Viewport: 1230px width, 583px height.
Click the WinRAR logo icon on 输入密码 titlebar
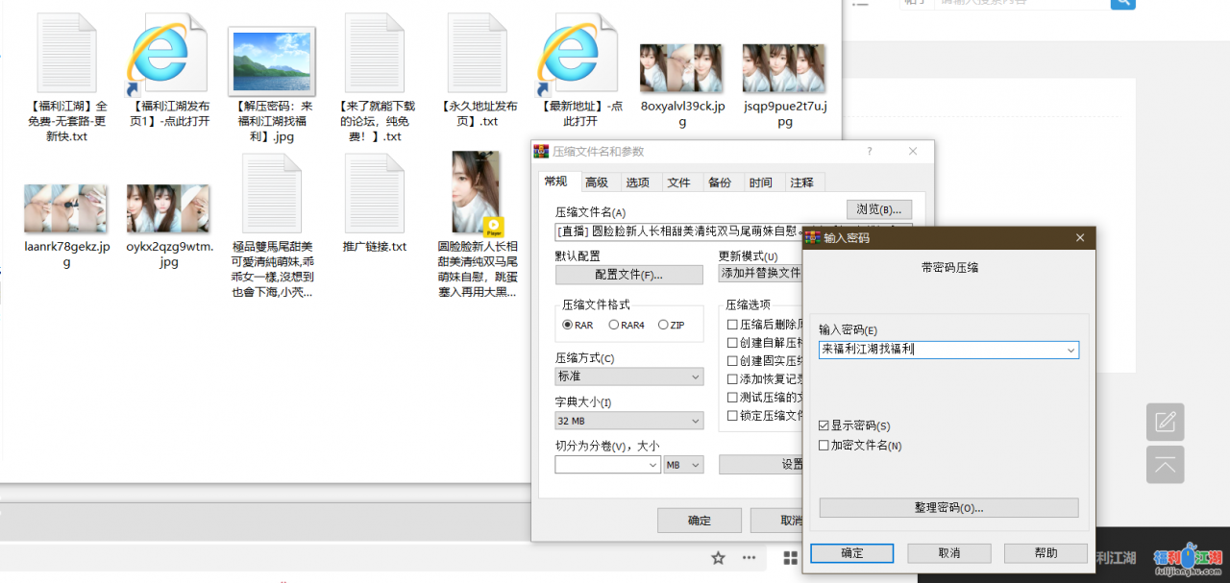point(812,237)
